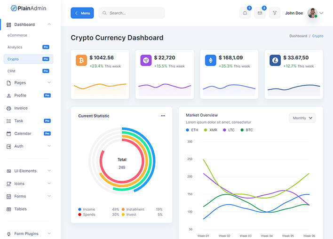Toggle the BTC series in chart legend

coord(246,130)
